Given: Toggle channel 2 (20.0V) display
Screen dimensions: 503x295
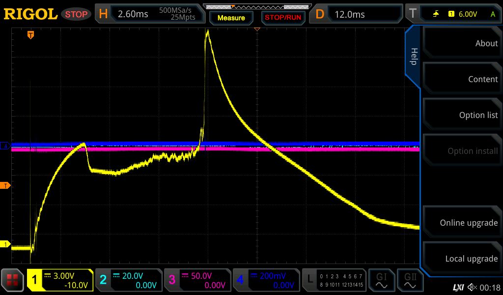Looking at the screenshot, I should coord(128,280).
